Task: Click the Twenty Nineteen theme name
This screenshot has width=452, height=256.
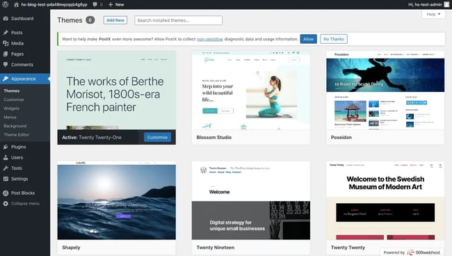Action: click(x=216, y=248)
